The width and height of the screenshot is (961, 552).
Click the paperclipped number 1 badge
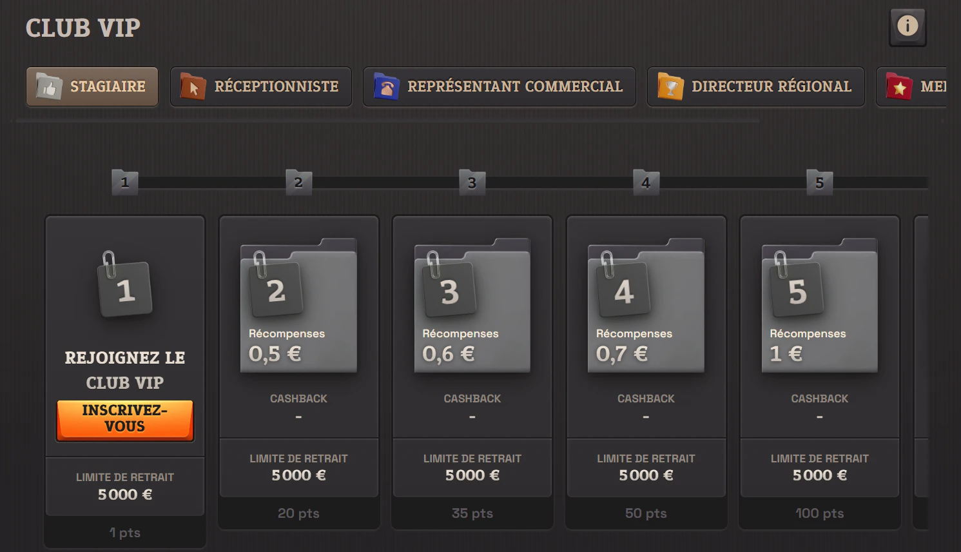click(x=124, y=285)
